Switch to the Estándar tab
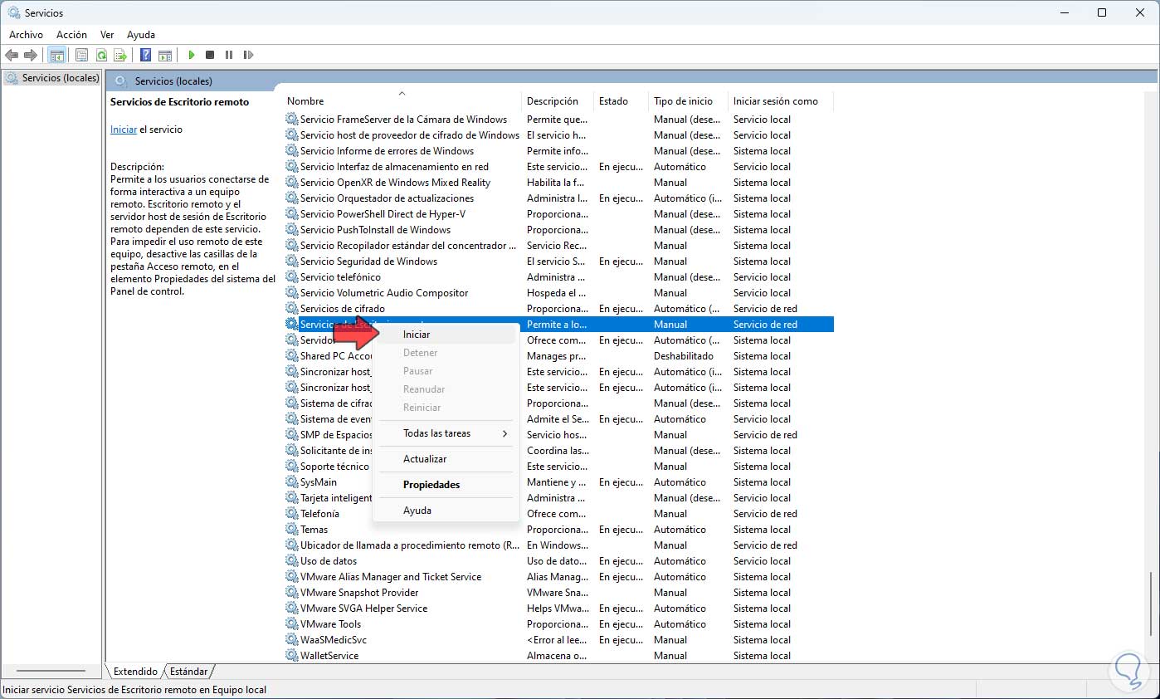Image resolution: width=1160 pixels, height=699 pixels. [x=189, y=672]
